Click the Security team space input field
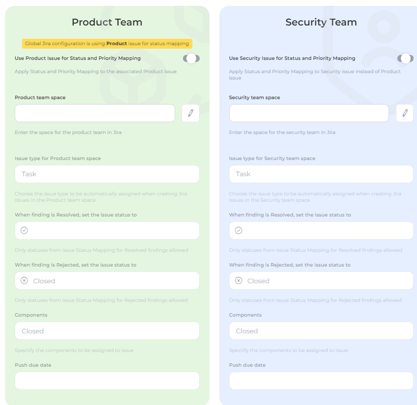Image resolution: width=417 pixels, height=405 pixels. click(x=309, y=113)
